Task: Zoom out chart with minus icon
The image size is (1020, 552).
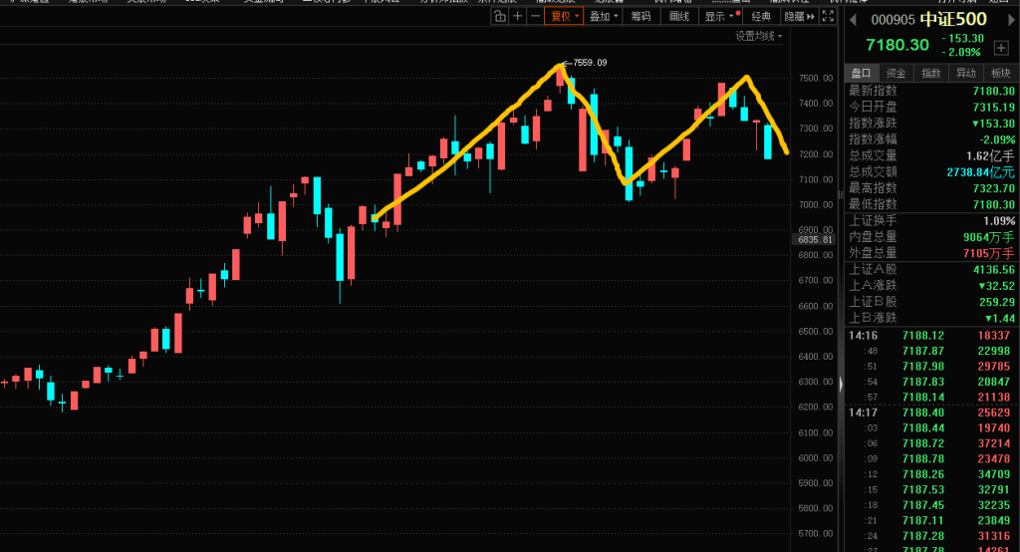Action: click(535, 16)
